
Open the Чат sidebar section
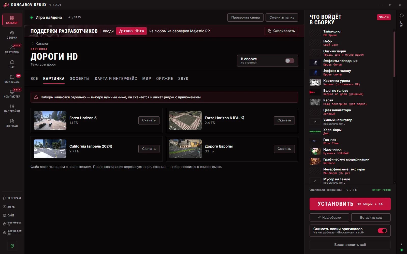tap(12, 64)
